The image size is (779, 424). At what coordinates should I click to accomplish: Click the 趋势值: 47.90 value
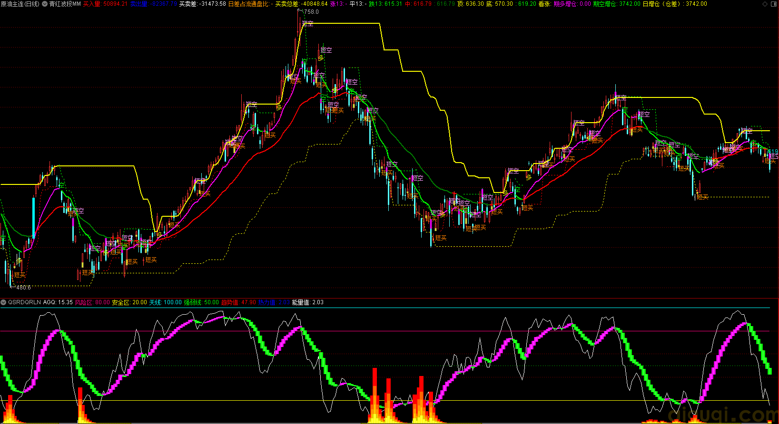click(x=239, y=302)
